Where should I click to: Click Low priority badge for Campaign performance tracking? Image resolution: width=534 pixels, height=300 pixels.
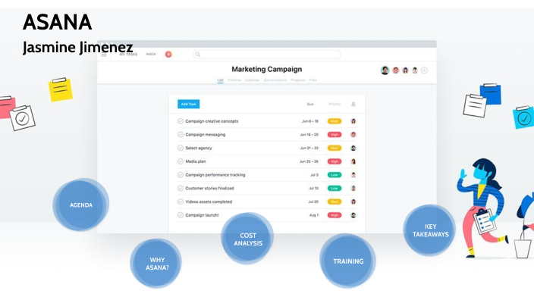pyautogui.click(x=335, y=175)
